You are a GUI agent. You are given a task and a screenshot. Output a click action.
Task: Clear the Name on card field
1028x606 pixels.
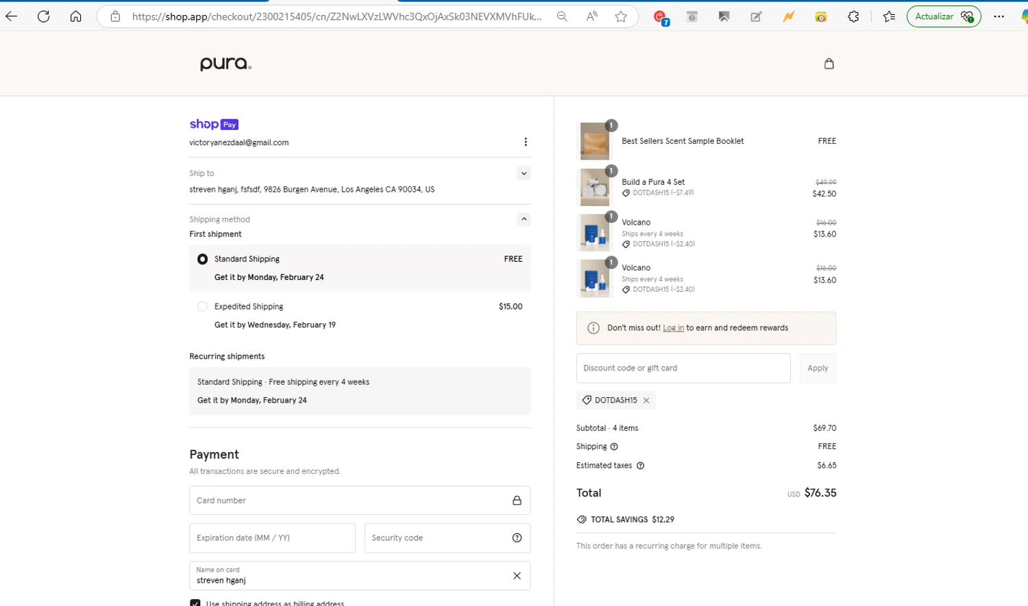pyautogui.click(x=517, y=576)
